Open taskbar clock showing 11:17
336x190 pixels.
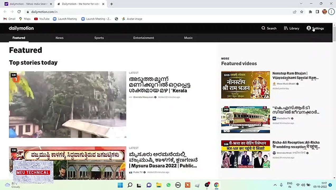click(320, 185)
